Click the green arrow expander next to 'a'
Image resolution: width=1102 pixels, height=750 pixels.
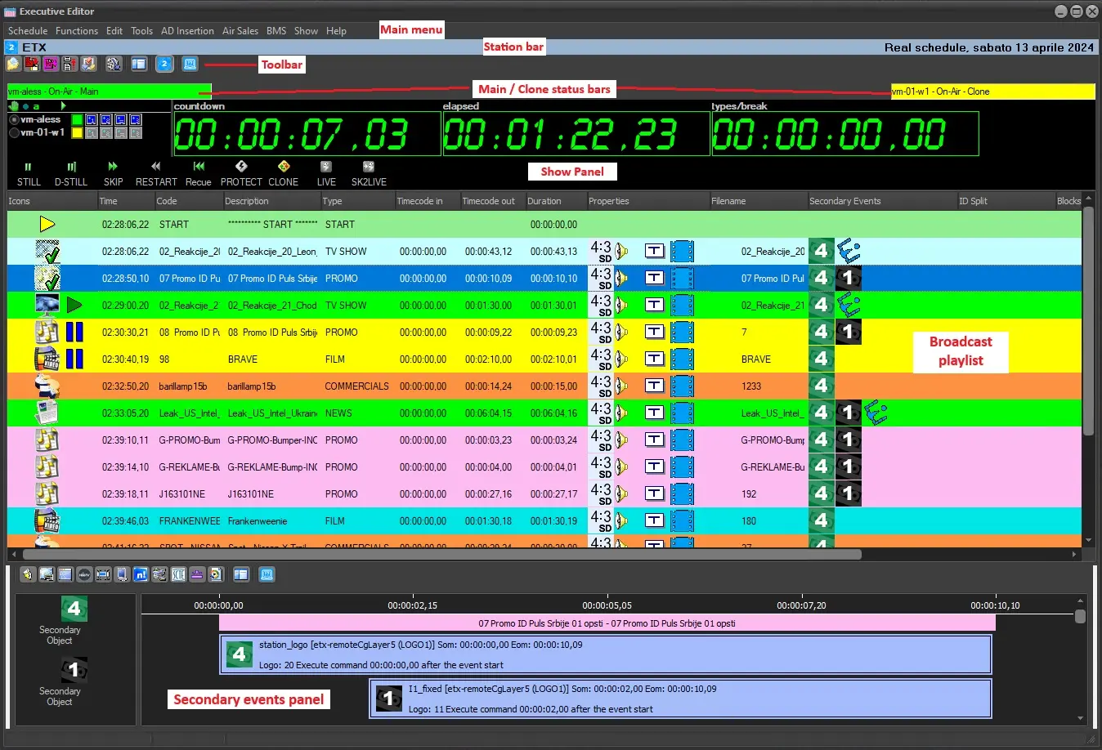click(x=63, y=106)
